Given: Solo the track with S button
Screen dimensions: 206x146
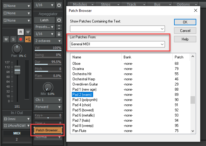Looking at the screenshot, I should coord(13,39).
